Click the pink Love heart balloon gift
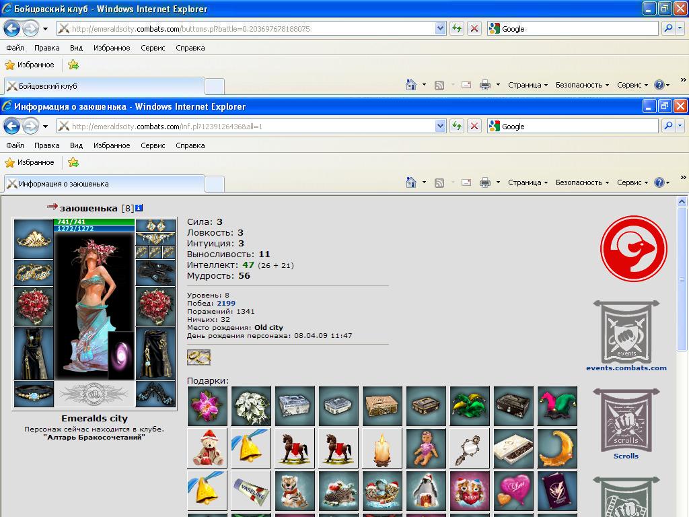The width and height of the screenshot is (689, 517). (x=513, y=491)
